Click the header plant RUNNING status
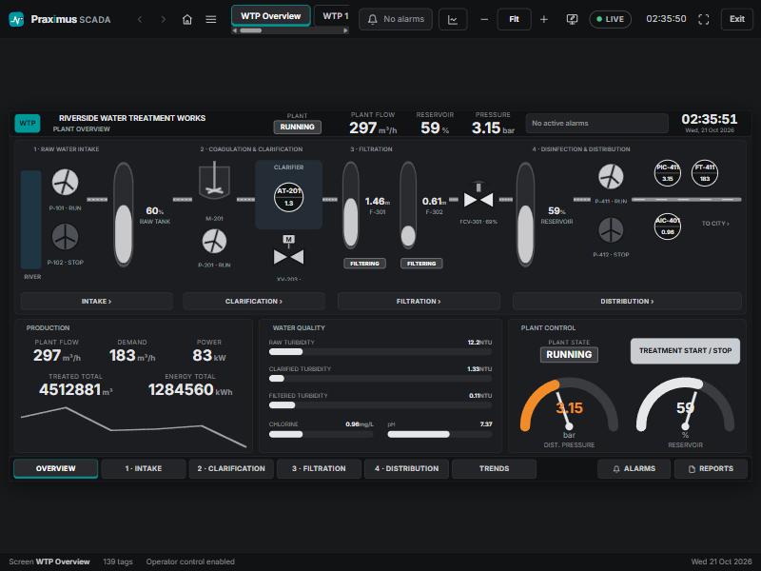Image resolution: width=761 pixels, height=571 pixels. (297, 127)
